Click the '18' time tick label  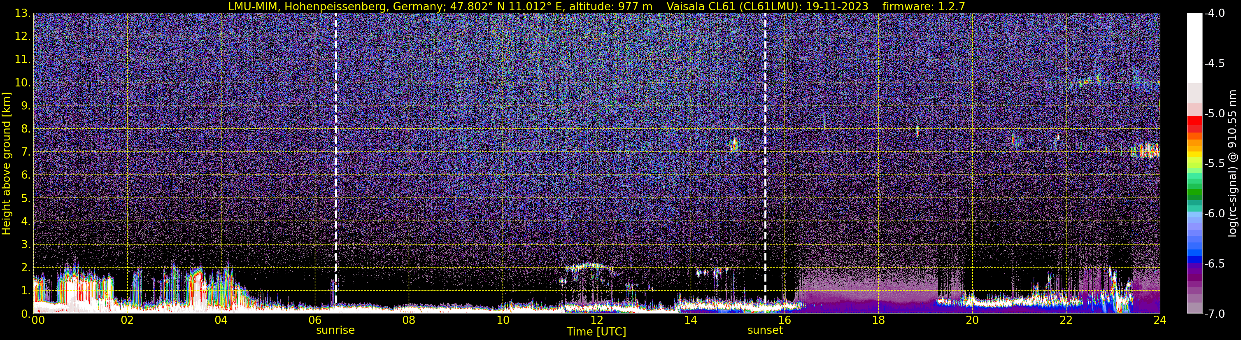point(878,320)
